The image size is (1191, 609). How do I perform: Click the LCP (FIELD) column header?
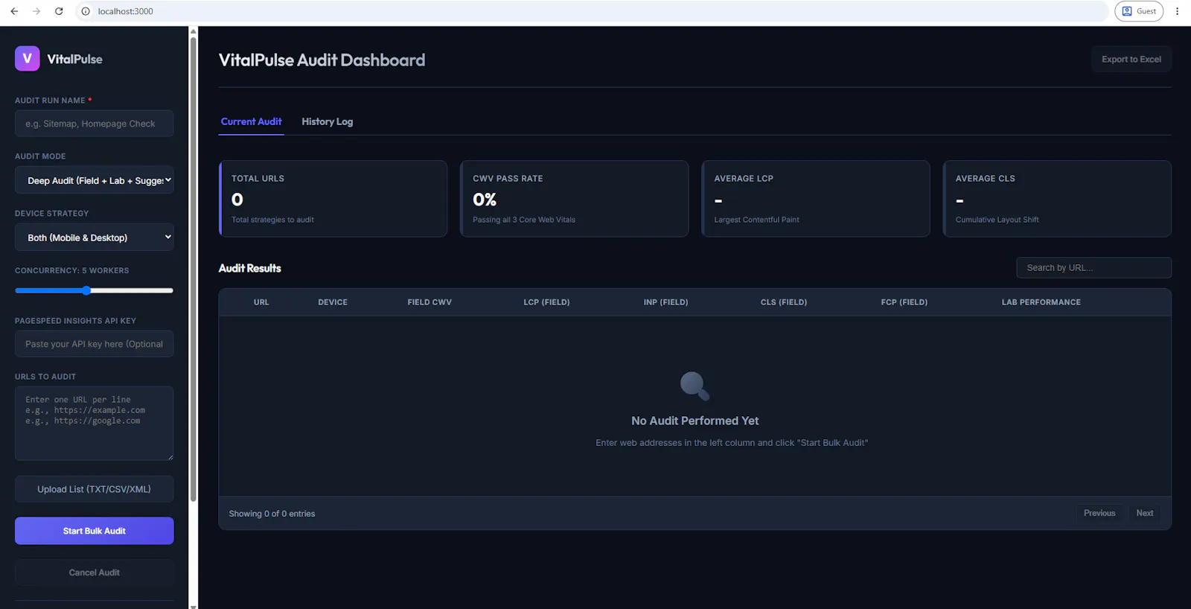(x=546, y=302)
